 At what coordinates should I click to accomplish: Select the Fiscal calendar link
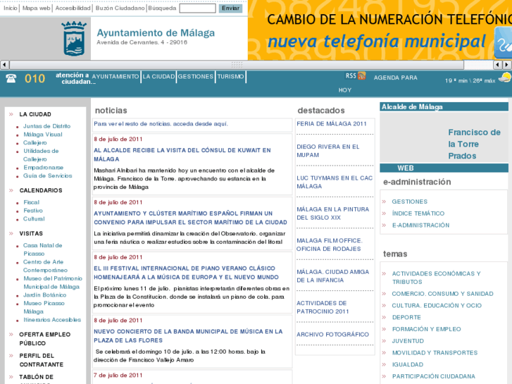coord(32,202)
